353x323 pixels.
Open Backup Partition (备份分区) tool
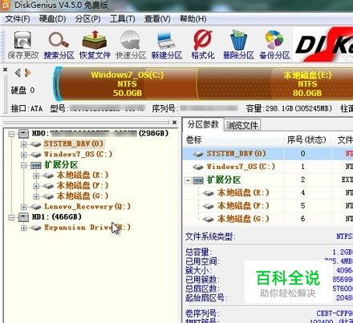274,45
